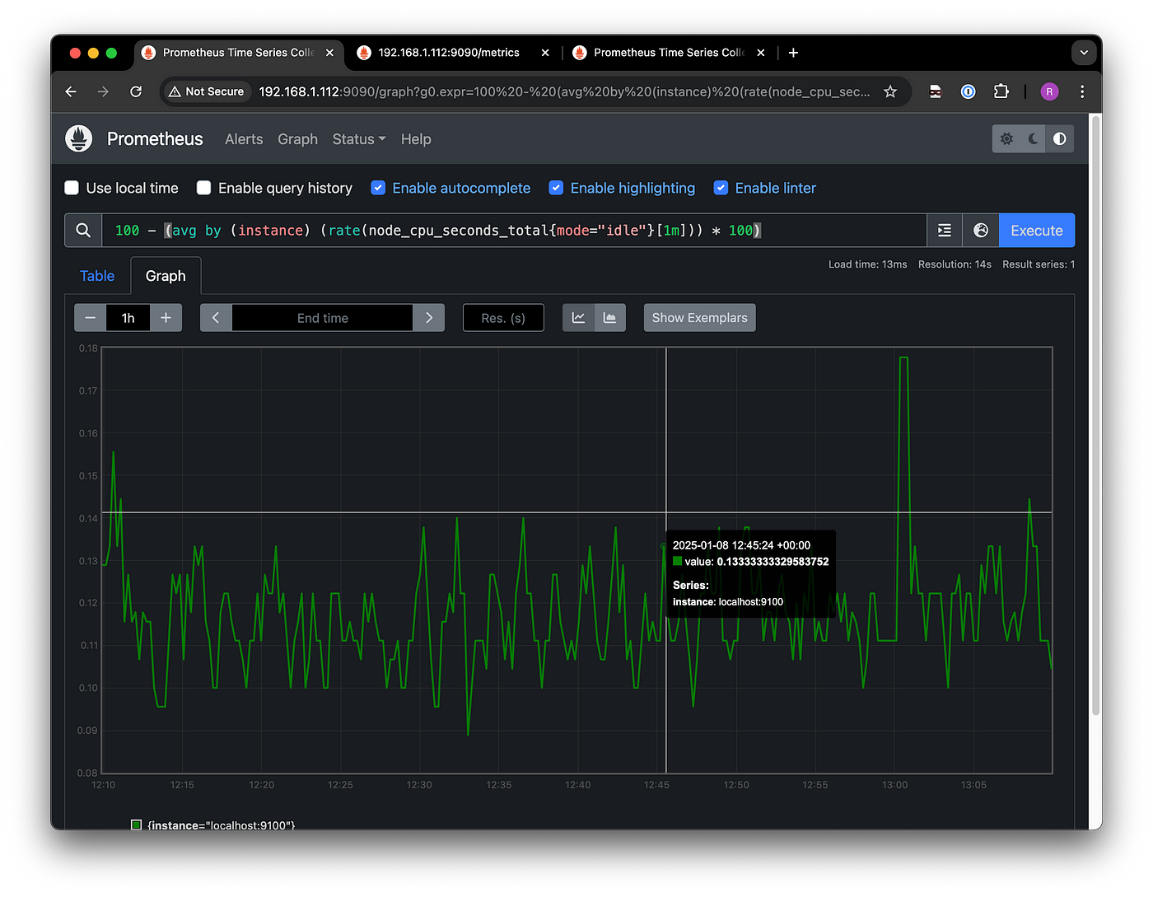
Task: Toggle Use local time checkbox
Action: (x=72, y=188)
